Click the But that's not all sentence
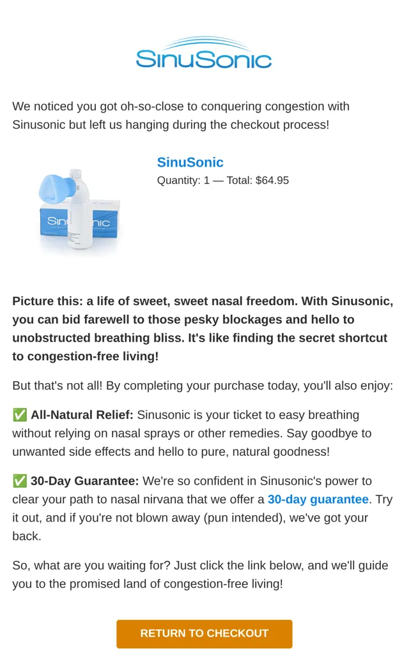 (203, 386)
